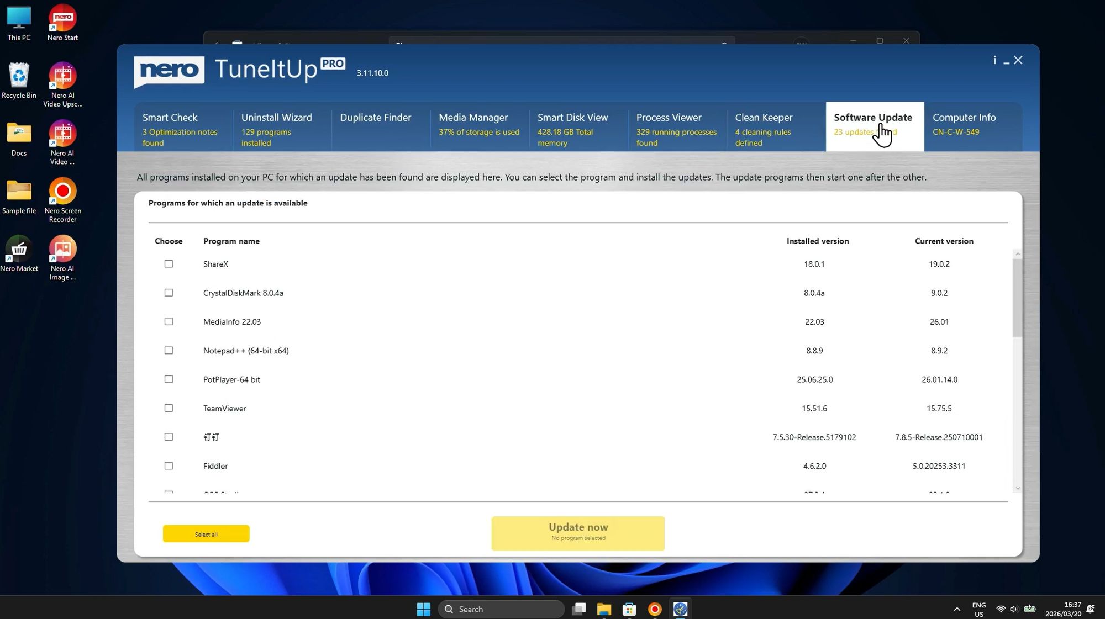Click the info icon in the title bar

(x=994, y=60)
